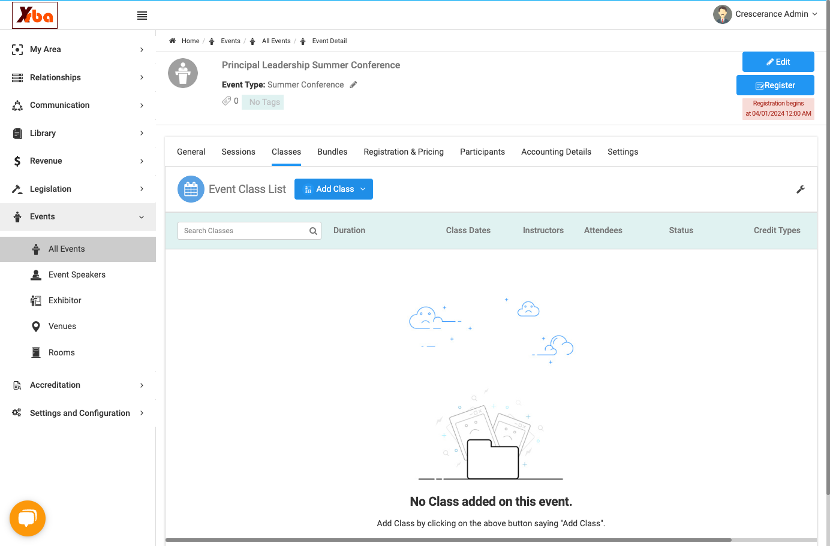Click the pencil icon beside Summer Conference
The height and width of the screenshot is (546, 830).
(354, 85)
